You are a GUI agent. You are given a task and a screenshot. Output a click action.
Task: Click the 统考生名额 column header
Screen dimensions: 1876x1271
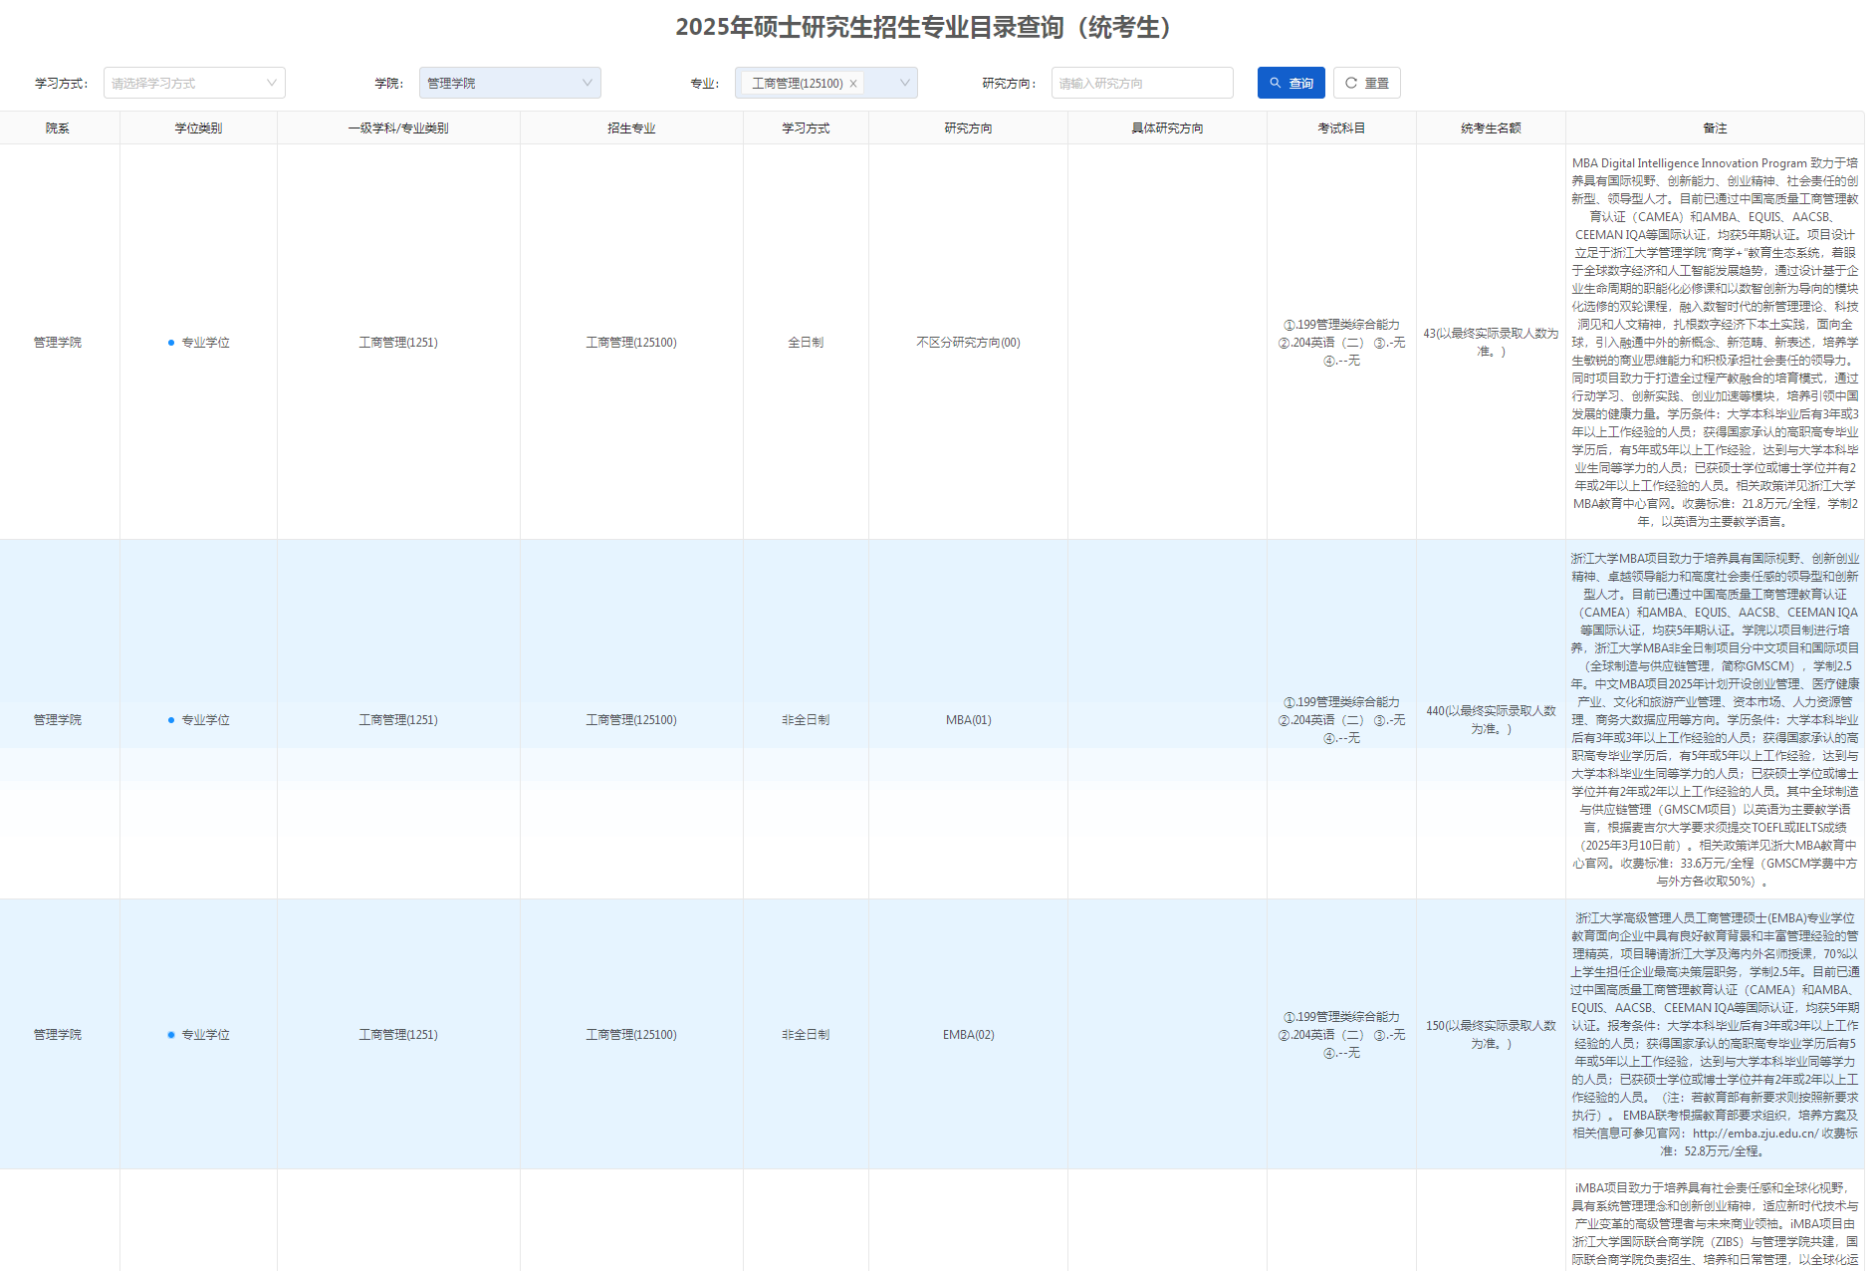tap(1491, 128)
